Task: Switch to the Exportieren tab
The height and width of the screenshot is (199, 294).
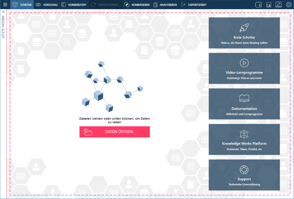Action: [x=194, y=5]
